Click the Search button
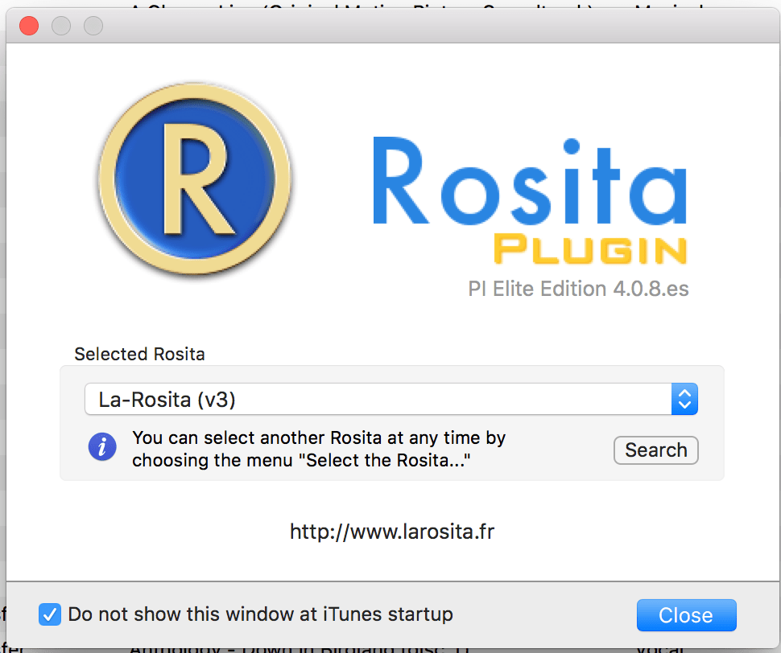The width and height of the screenshot is (781, 653). pyautogui.click(x=656, y=450)
